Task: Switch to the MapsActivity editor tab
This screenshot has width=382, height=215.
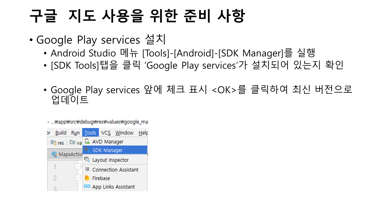Action: [x=67, y=154]
